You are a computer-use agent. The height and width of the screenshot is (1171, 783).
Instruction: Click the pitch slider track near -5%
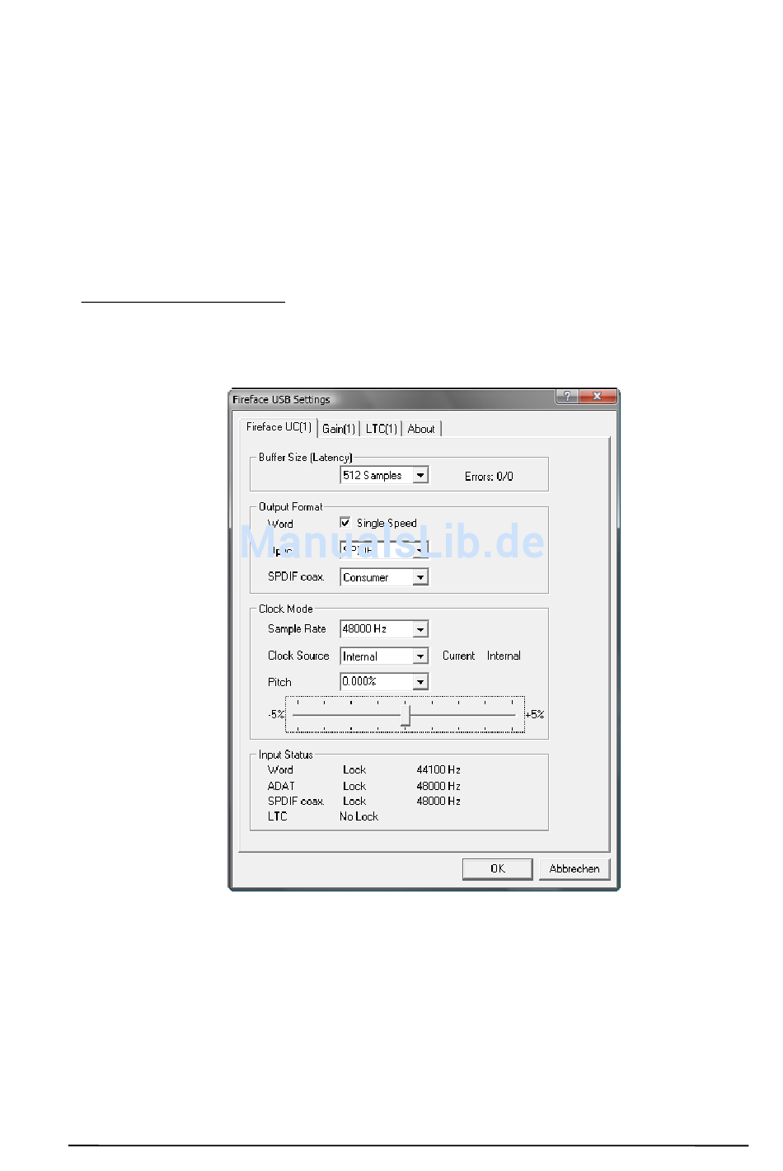tap(303, 715)
